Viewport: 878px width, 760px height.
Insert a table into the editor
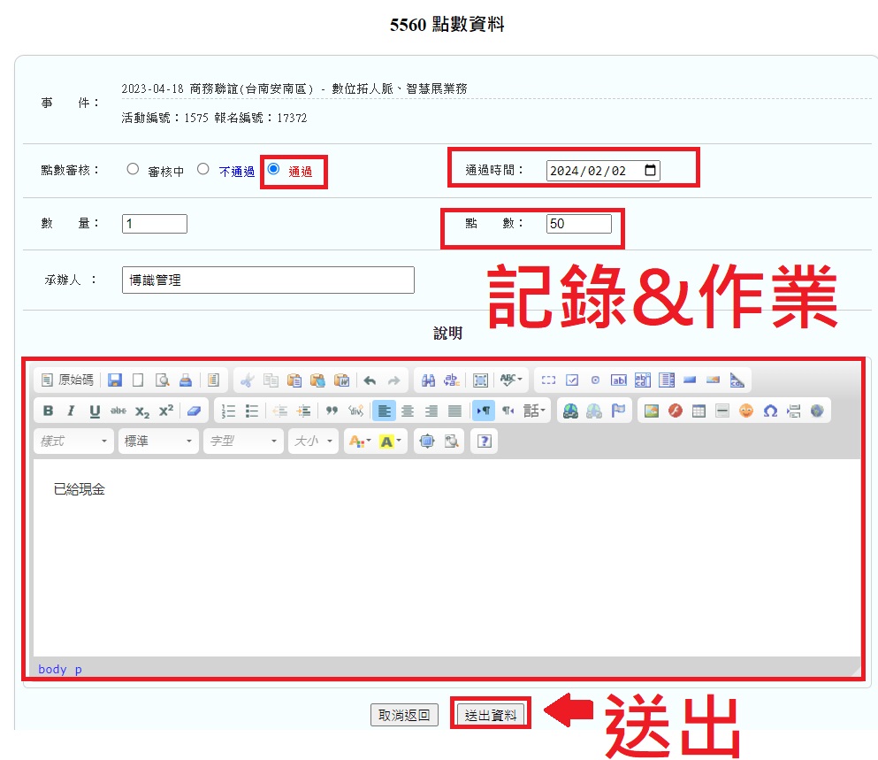pos(699,411)
